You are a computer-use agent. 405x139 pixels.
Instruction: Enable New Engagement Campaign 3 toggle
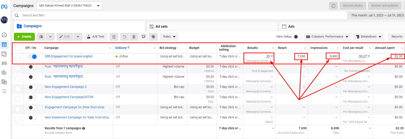(x=33, y=87)
